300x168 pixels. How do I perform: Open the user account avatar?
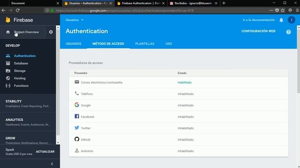point(292,20)
